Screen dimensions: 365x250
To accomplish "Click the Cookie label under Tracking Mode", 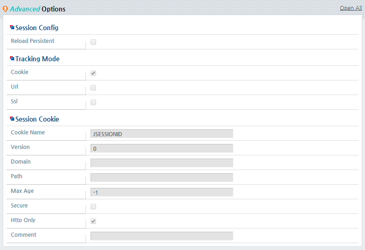I will [20, 72].
